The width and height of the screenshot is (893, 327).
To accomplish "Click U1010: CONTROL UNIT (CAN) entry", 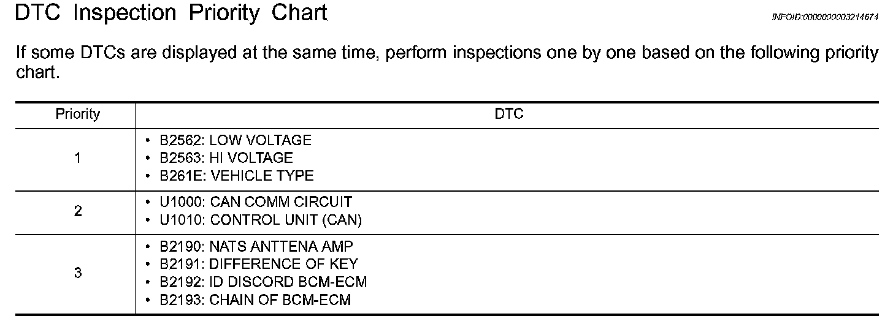I will coord(261,220).
